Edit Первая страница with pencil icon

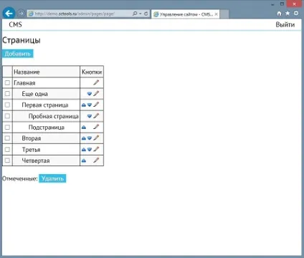(x=96, y=105)
